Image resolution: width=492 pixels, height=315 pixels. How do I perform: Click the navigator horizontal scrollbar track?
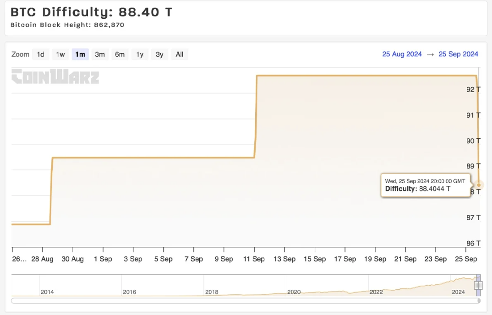coord(246,300)
